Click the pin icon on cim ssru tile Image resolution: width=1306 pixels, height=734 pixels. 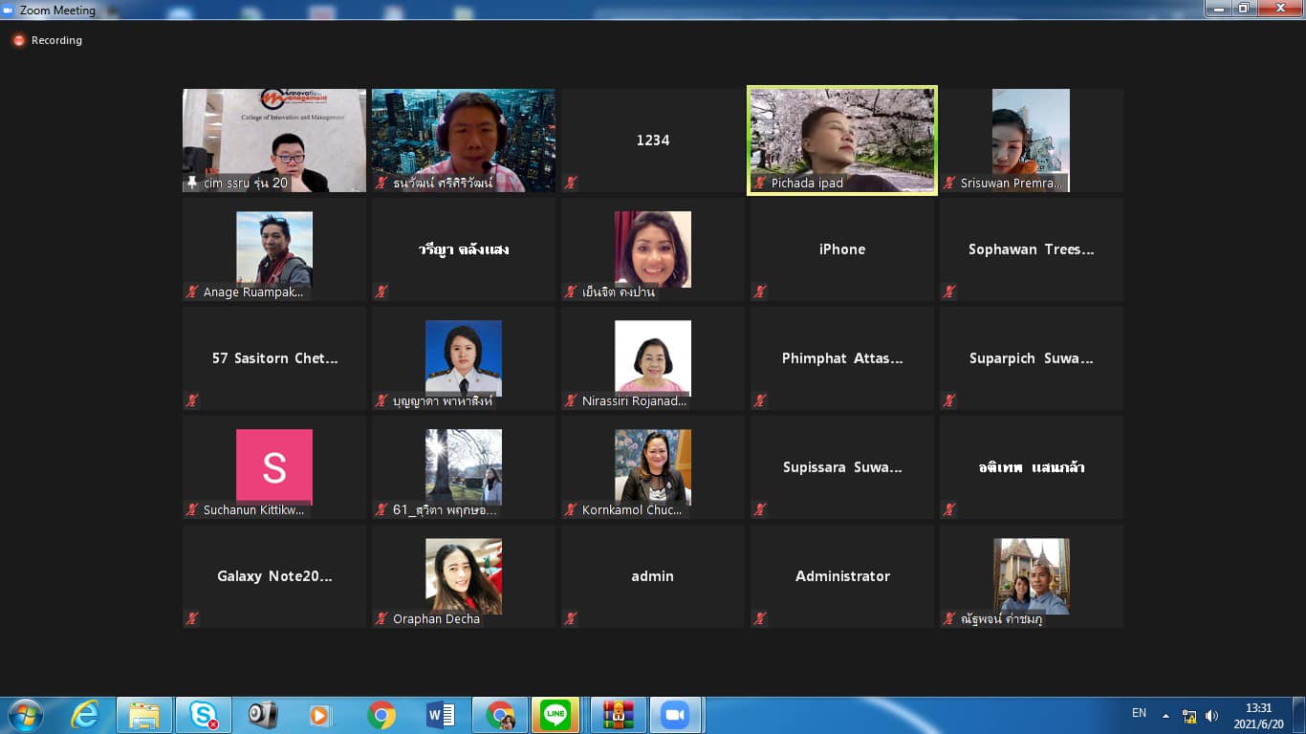(x=192, y=183)
